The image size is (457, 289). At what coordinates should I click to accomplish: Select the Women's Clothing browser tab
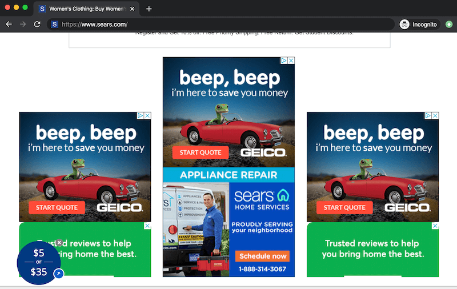pos(86,9)
